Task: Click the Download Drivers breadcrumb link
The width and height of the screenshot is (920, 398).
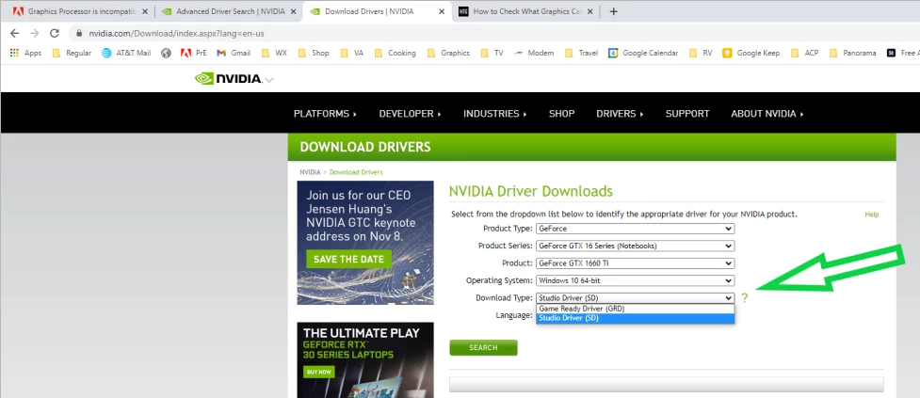Action: [x=356, y=172]
